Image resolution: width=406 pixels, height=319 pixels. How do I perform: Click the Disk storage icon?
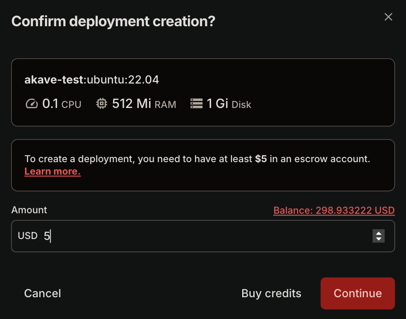(x=196, y=104)
